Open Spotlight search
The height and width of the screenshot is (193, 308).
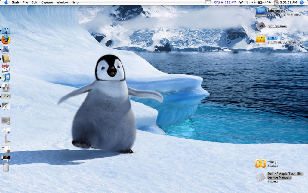[302, 2]
